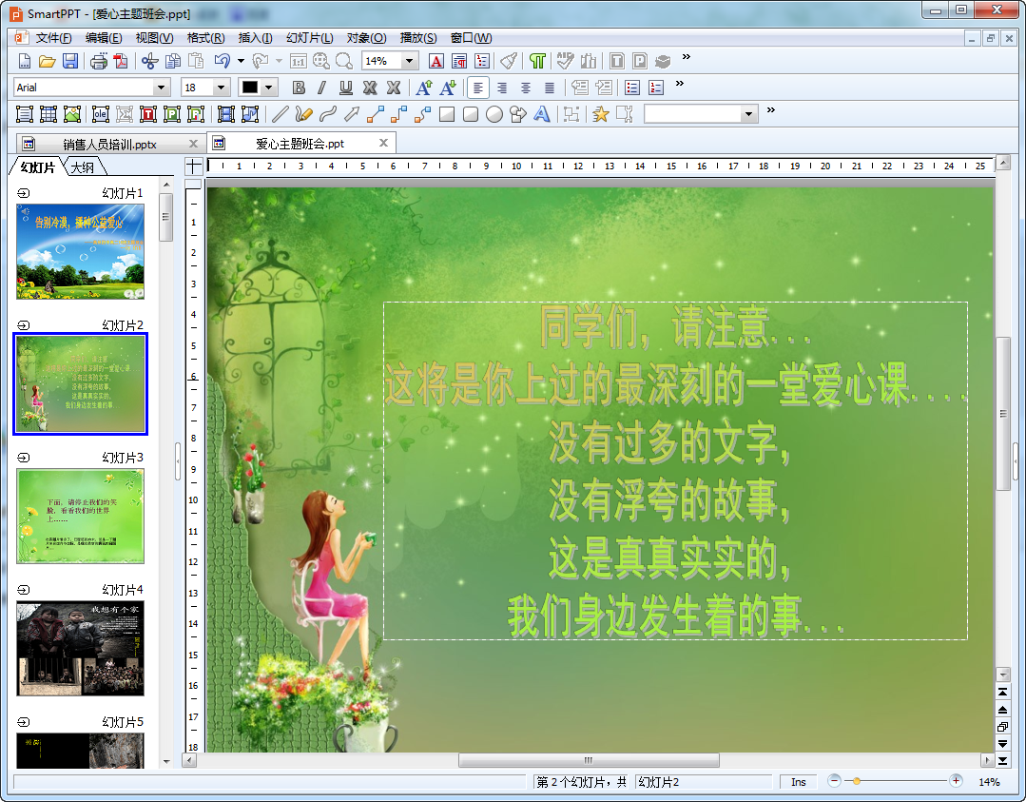Screen dimensions: 1026x802
Task: Click the Export to PDF icon
Action: [121, 61]
